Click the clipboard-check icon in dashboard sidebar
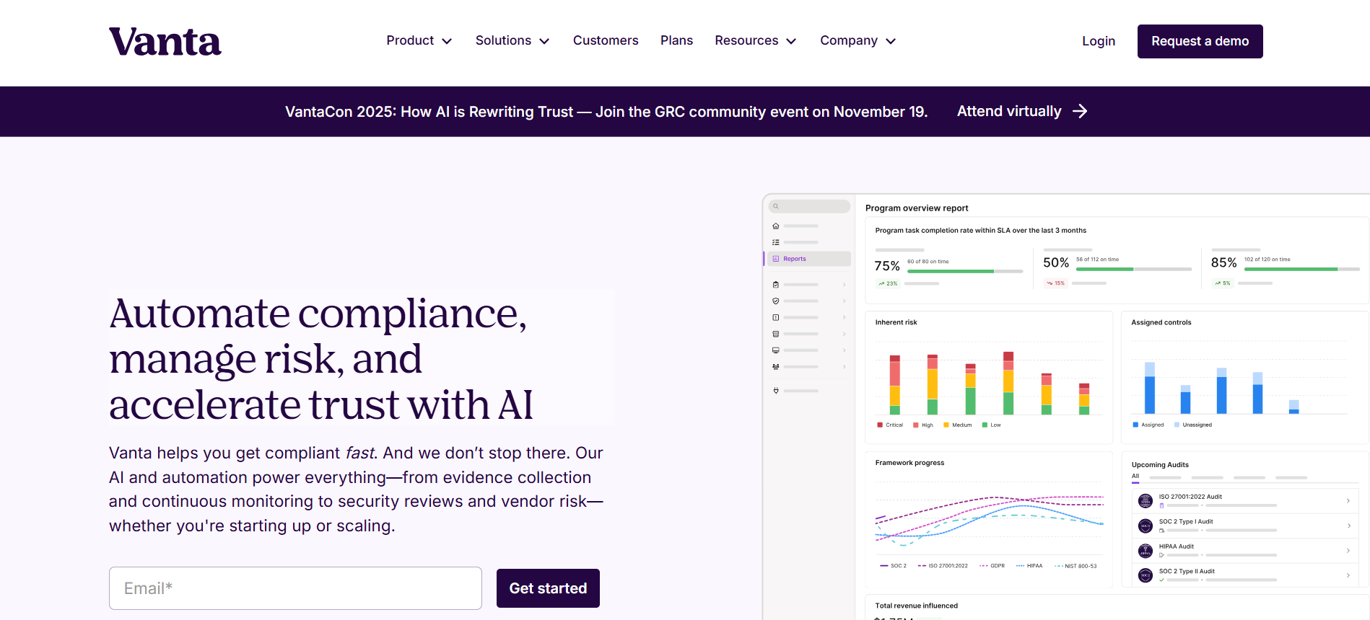1370x620 pixels. (776, 285)
